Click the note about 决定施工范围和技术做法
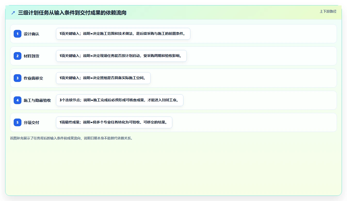Screen dimensions: 347x201 [x=123, y=34]
